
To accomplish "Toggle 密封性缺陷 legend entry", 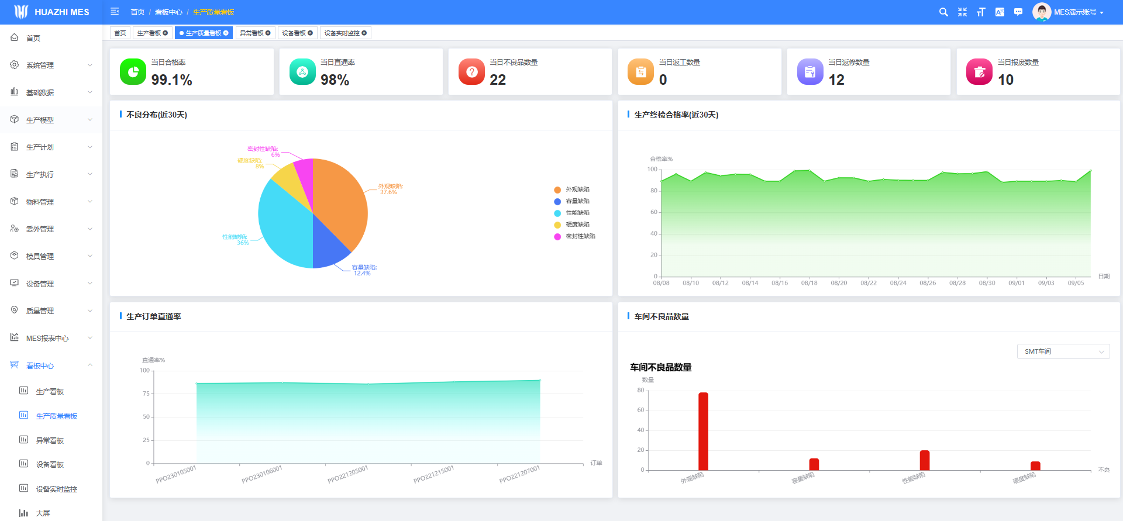I will click(580, 236).
